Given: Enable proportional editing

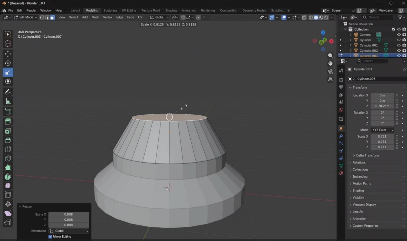Looking at the screenshot, I should pos(198,17).
